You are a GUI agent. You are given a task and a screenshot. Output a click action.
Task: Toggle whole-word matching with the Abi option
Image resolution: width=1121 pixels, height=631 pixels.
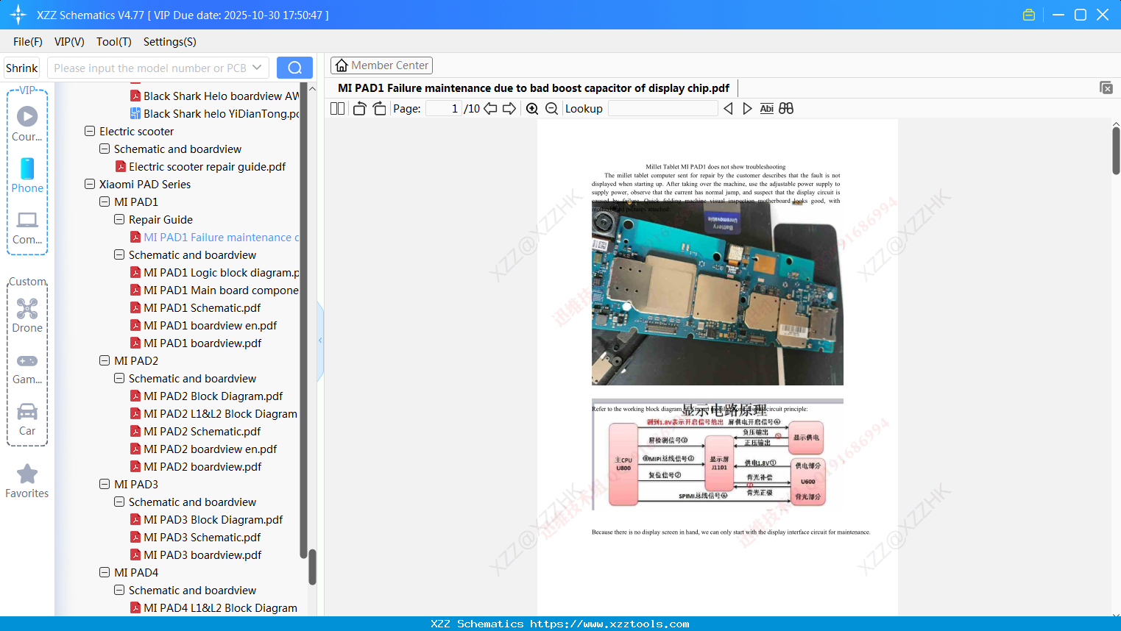coord(767,108)
